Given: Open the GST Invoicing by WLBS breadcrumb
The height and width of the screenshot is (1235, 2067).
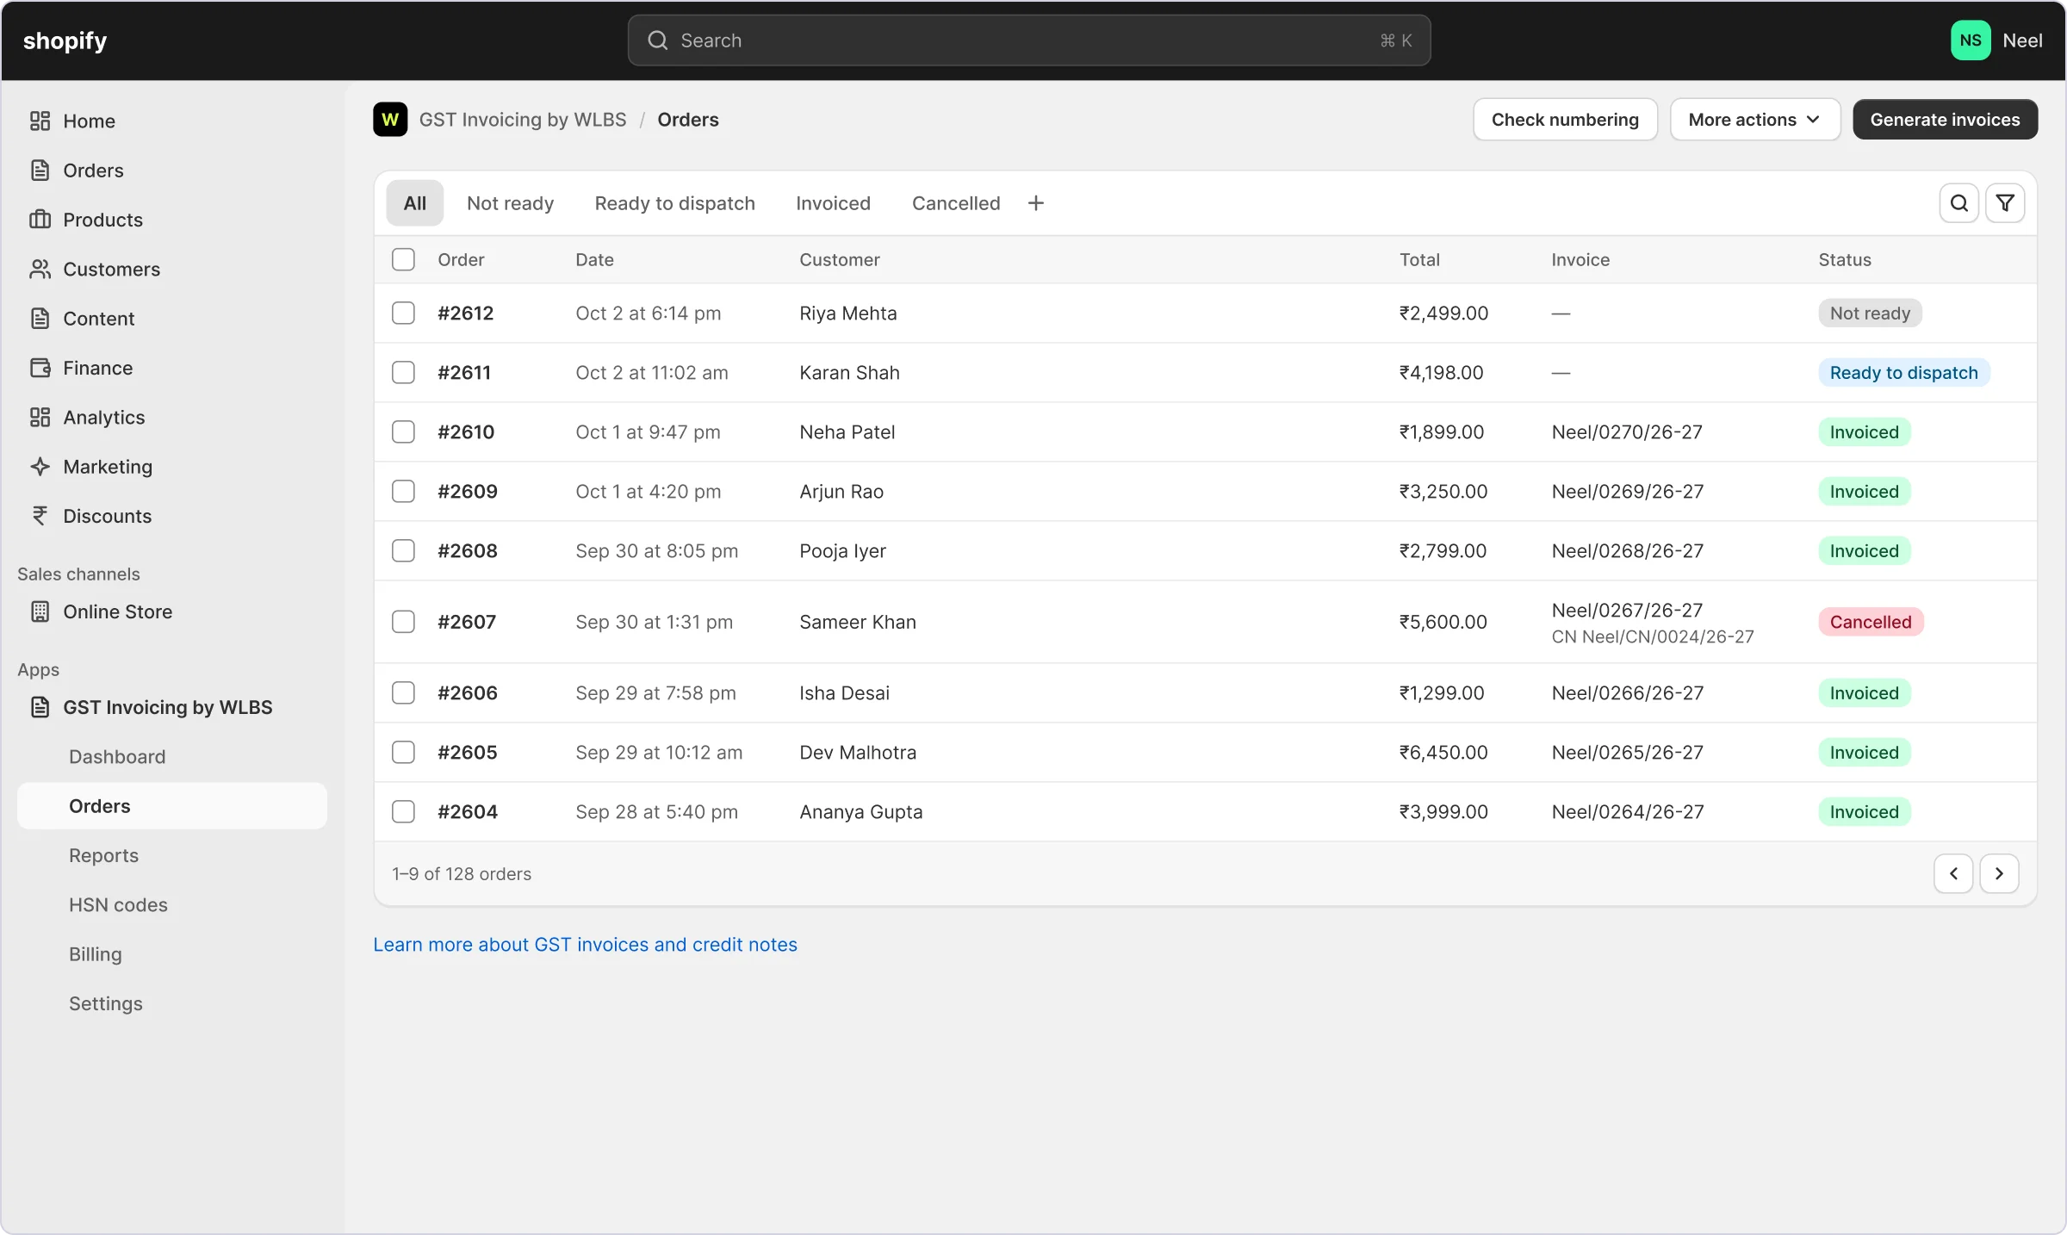Looking at the screenshot, I should [x=523, y=120].
